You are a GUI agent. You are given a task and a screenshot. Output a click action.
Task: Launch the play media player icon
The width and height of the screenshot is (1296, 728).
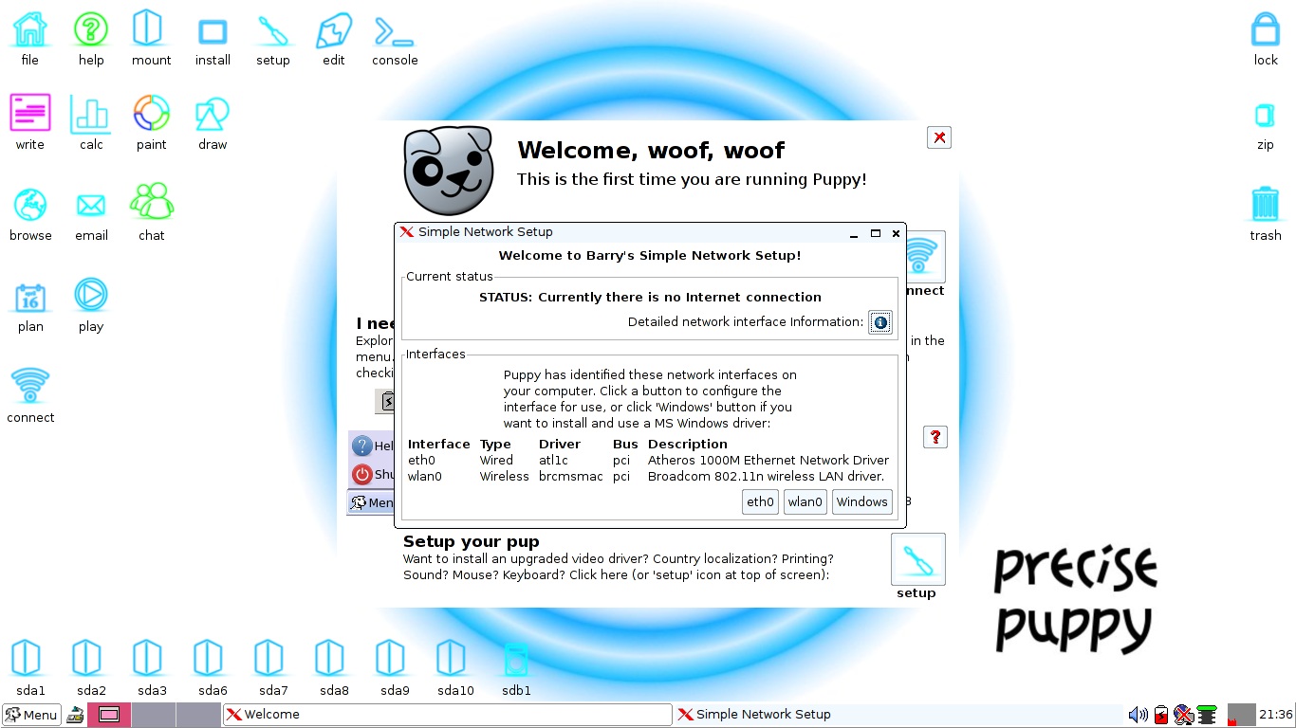[x=91, y=295]
